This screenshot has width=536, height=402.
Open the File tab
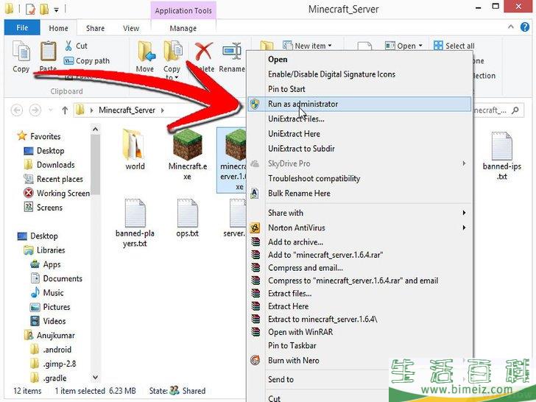(22, 28)
